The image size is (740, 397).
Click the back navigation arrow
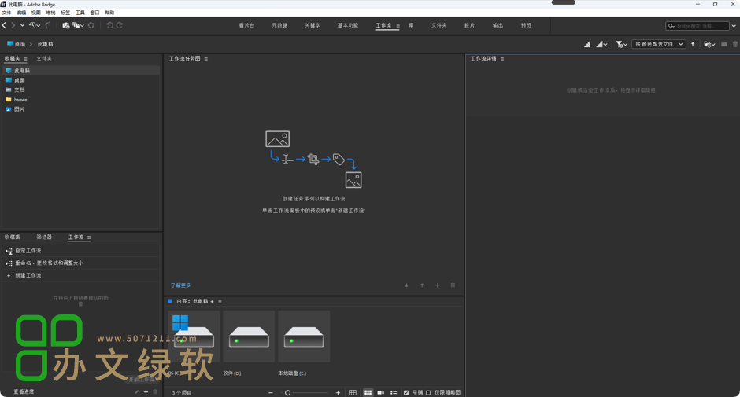point(5,25)
